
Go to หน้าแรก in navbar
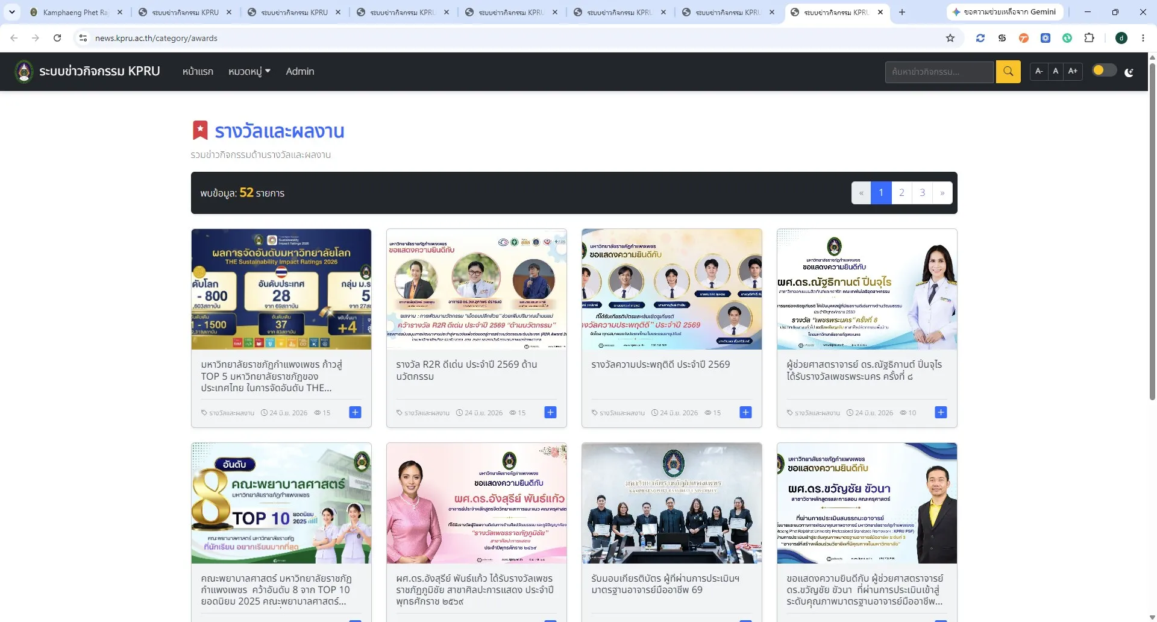click(x=198, y=71)
